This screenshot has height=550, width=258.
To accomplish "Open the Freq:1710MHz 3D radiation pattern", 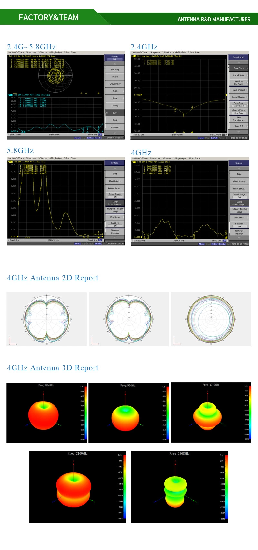I will (211, 412).
